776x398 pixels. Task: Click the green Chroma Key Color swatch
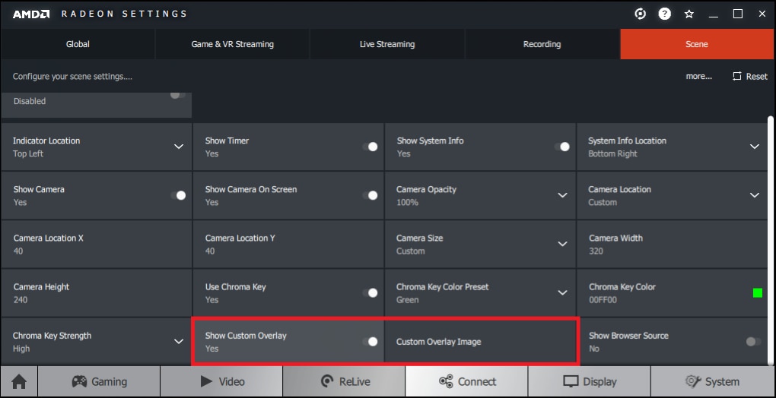coord(757,293)
